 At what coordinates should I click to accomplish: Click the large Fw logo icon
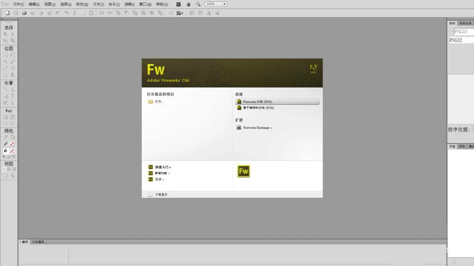pyautogui.click(x=243, y=171)
